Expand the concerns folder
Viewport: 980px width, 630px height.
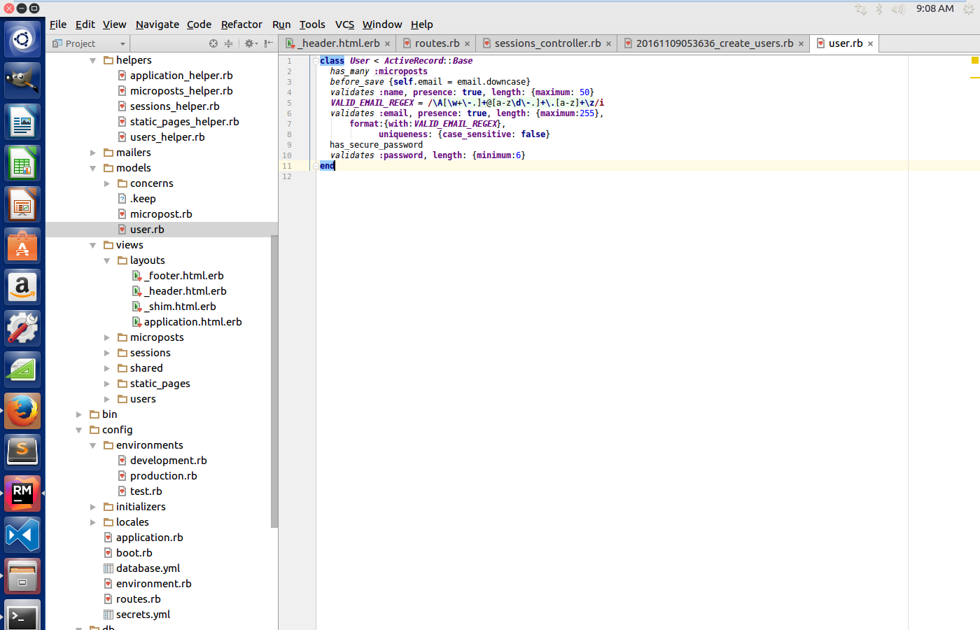[x=106, y=183]
